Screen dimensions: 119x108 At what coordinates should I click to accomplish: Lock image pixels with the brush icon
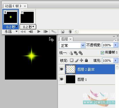click(77, 60)
